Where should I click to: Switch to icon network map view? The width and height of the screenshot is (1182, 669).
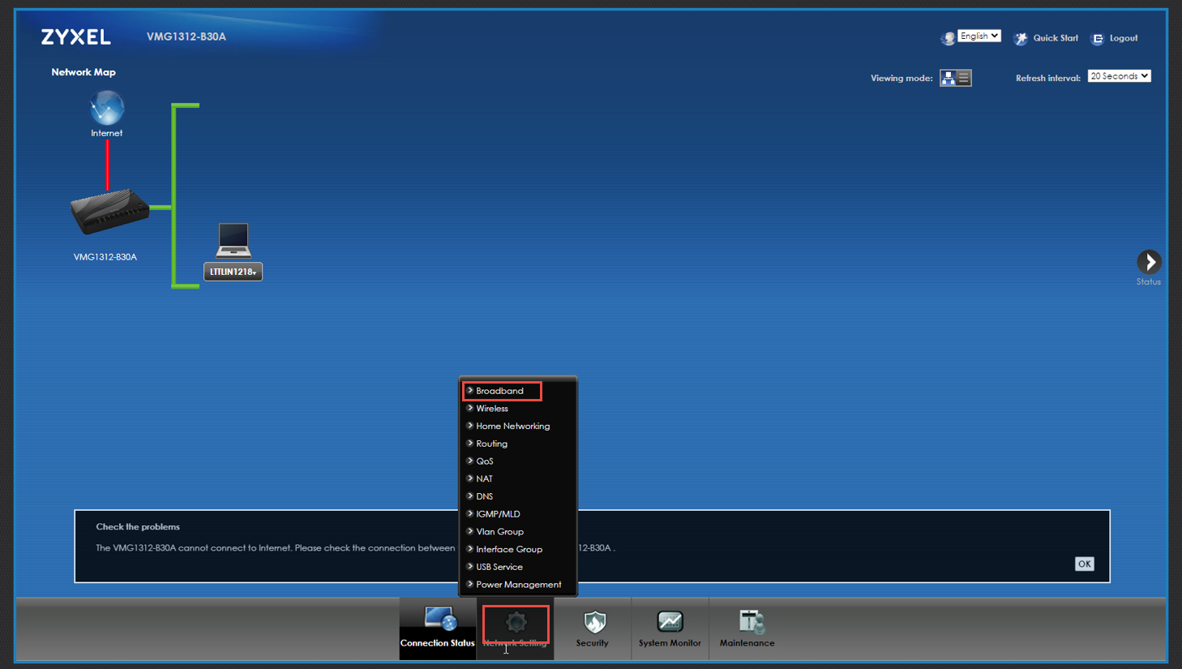(x=948, y=78)
